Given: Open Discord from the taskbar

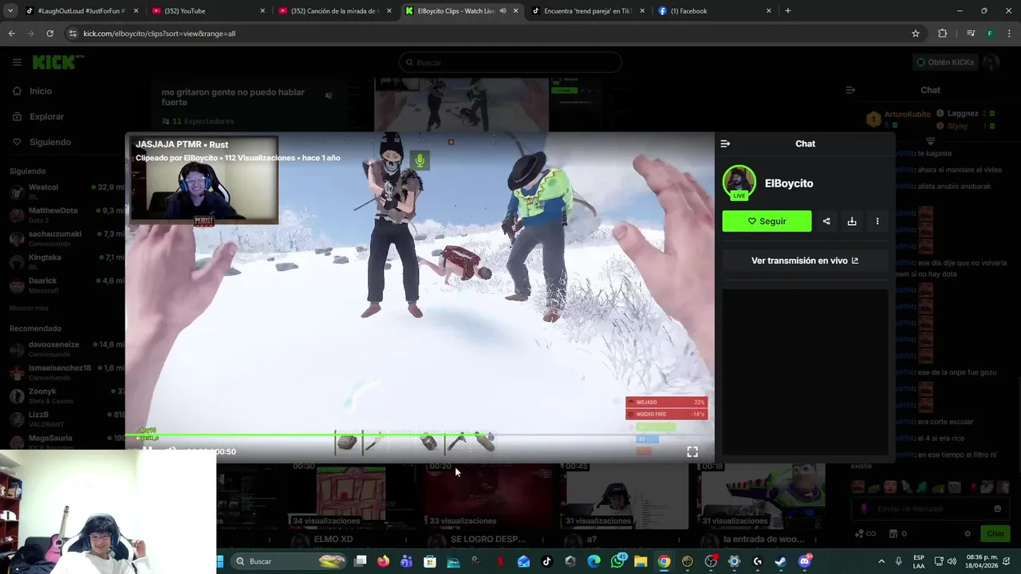Looking at the screenshot, I should tap(804, 561).
